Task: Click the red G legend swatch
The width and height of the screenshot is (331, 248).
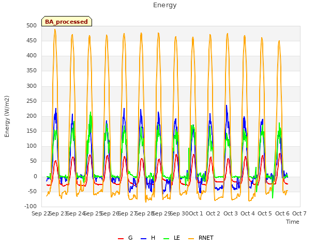Action: tap(121, 239)
